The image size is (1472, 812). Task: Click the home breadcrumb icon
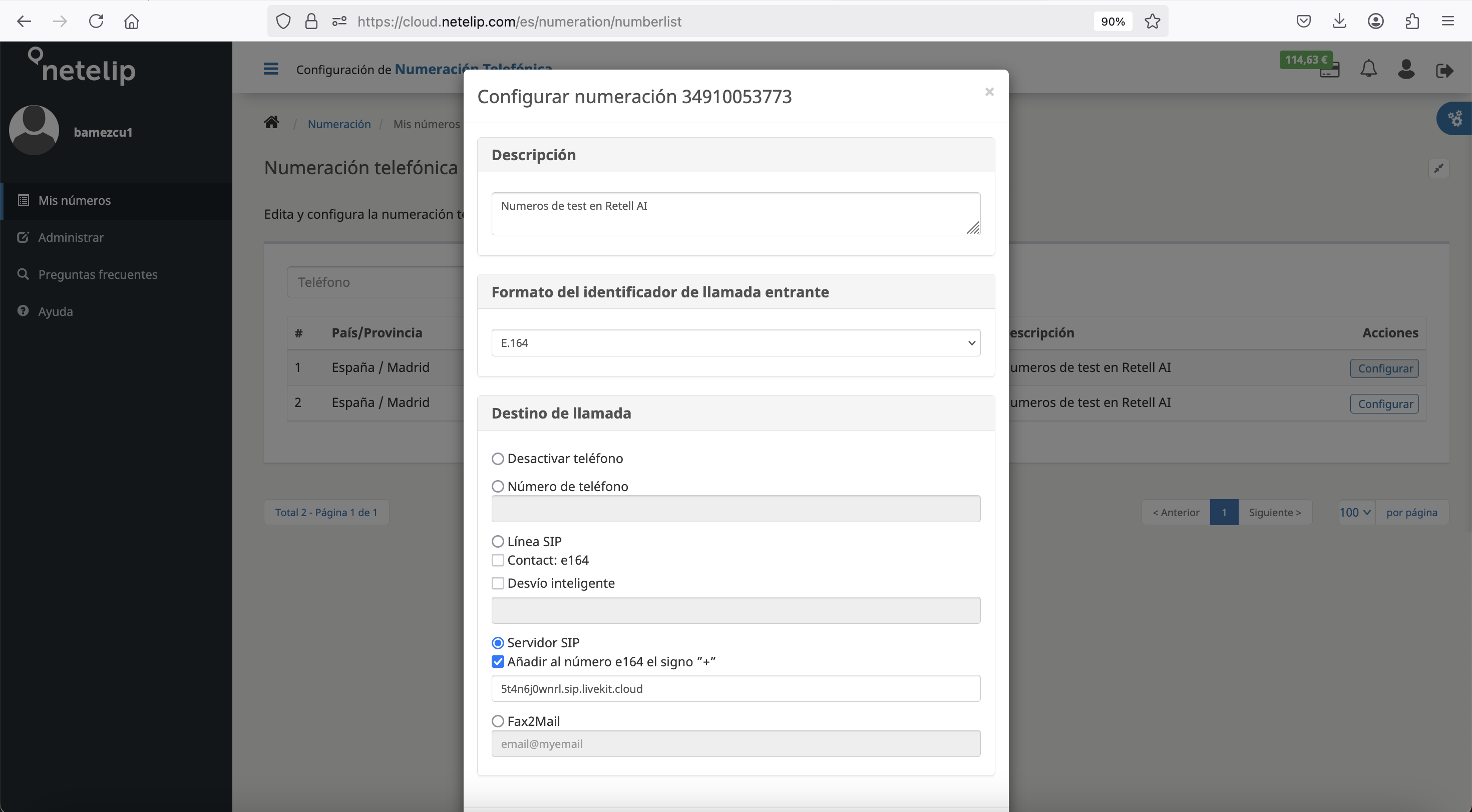(x=271, y=122)
